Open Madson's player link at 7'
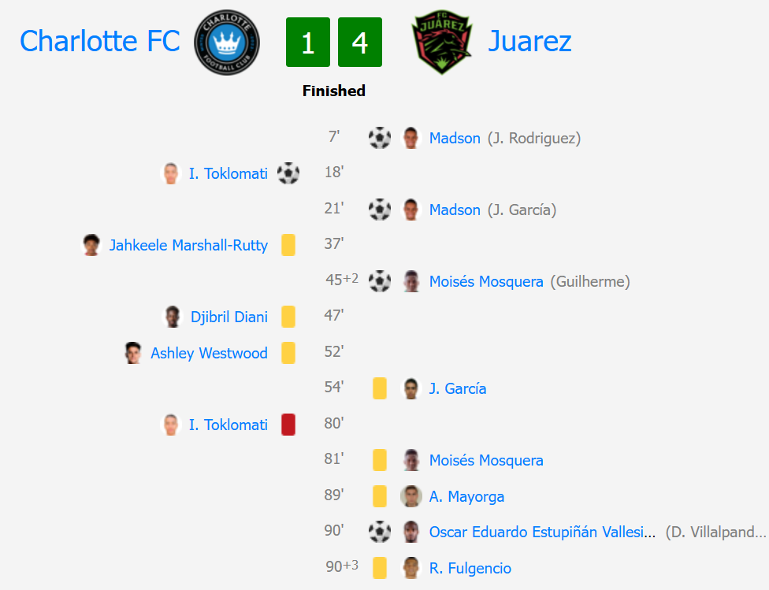Image resolution: width=769 pixels, height=590 pixels. (x=455, y=139)
